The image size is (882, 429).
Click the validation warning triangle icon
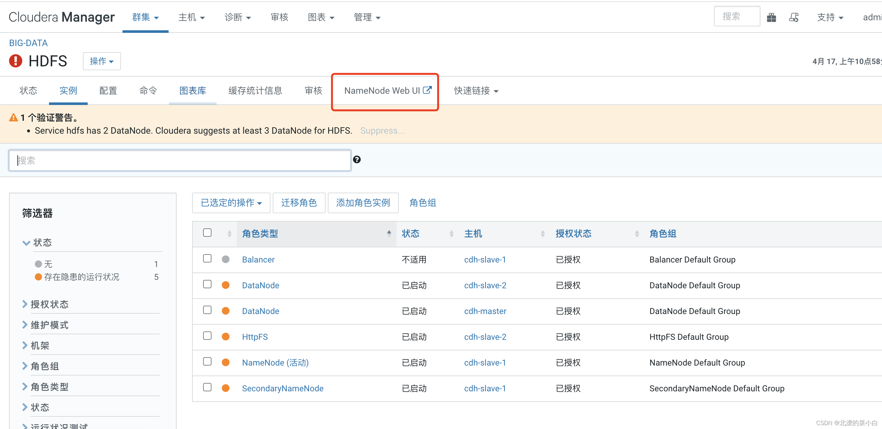click(13, 118)
